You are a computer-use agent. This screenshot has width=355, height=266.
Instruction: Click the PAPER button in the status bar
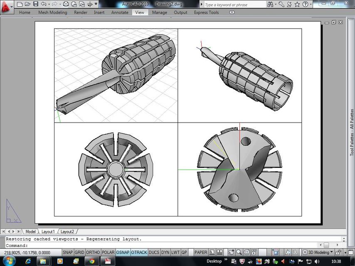pos(201,252)
